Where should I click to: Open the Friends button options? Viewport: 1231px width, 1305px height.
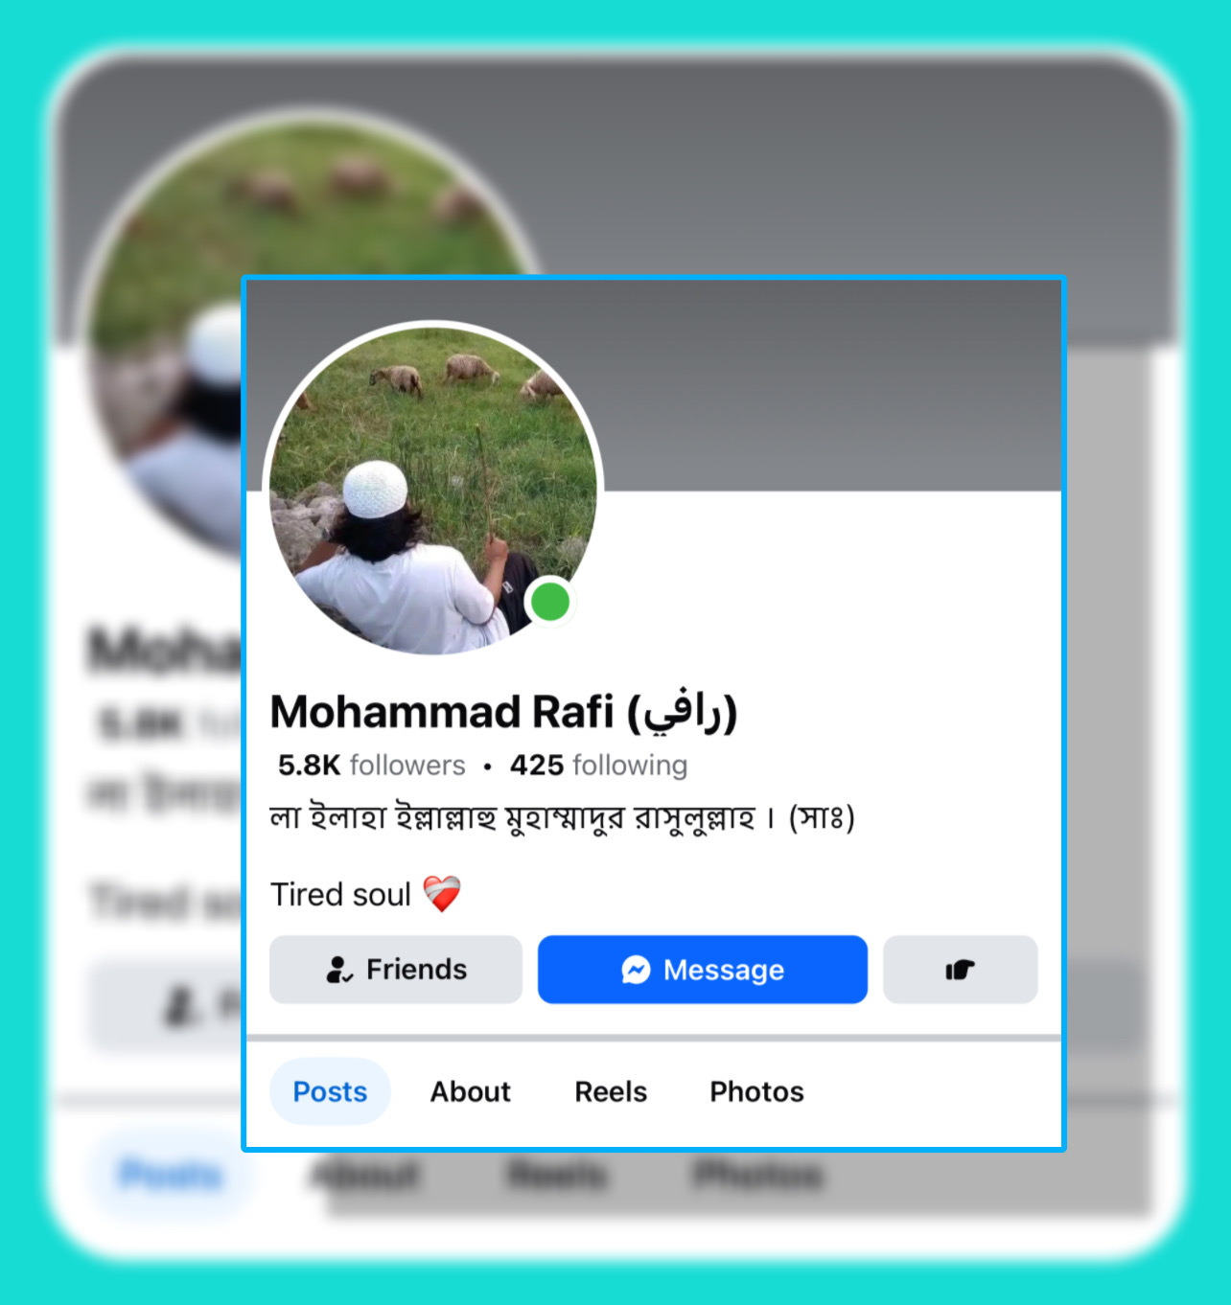pos(396,970)
